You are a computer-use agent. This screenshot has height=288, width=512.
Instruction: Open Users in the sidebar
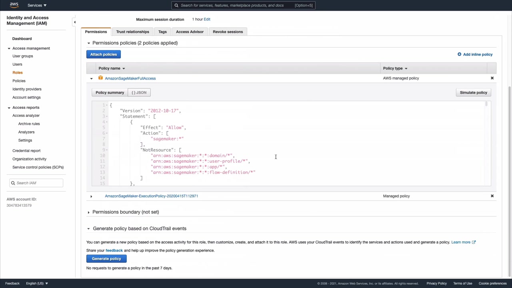point(17,64)
